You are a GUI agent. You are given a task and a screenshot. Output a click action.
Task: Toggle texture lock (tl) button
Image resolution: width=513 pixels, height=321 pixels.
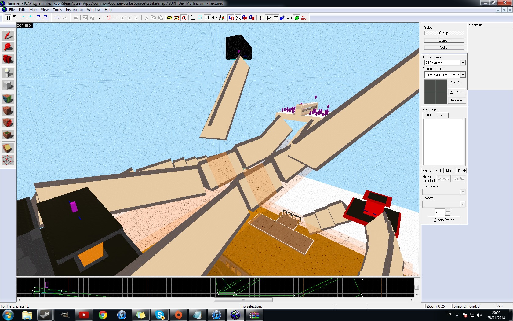207,18
